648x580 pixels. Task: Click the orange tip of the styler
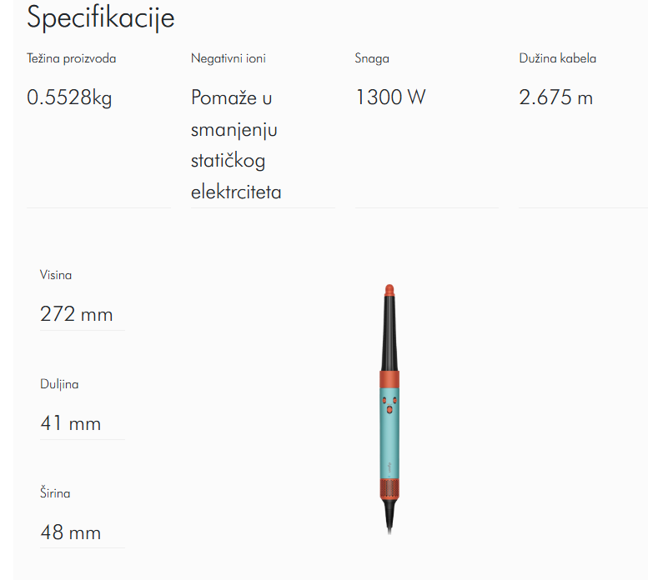point(389,290)
